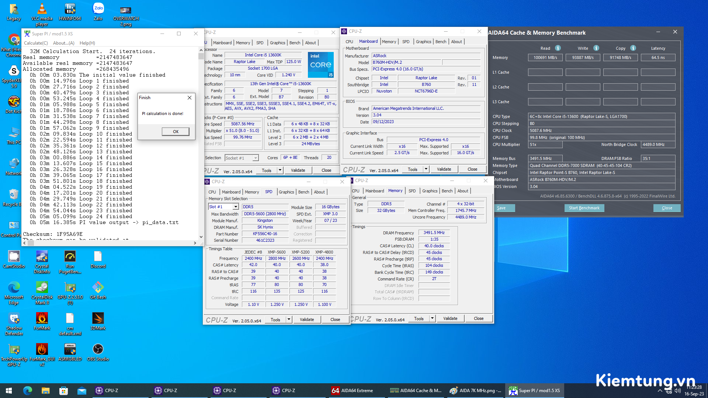Open TechPowerUp GPU-Z desktop shortcut
Screen dimensions: 708x398
pyautogui.click(x=14, y=355)
